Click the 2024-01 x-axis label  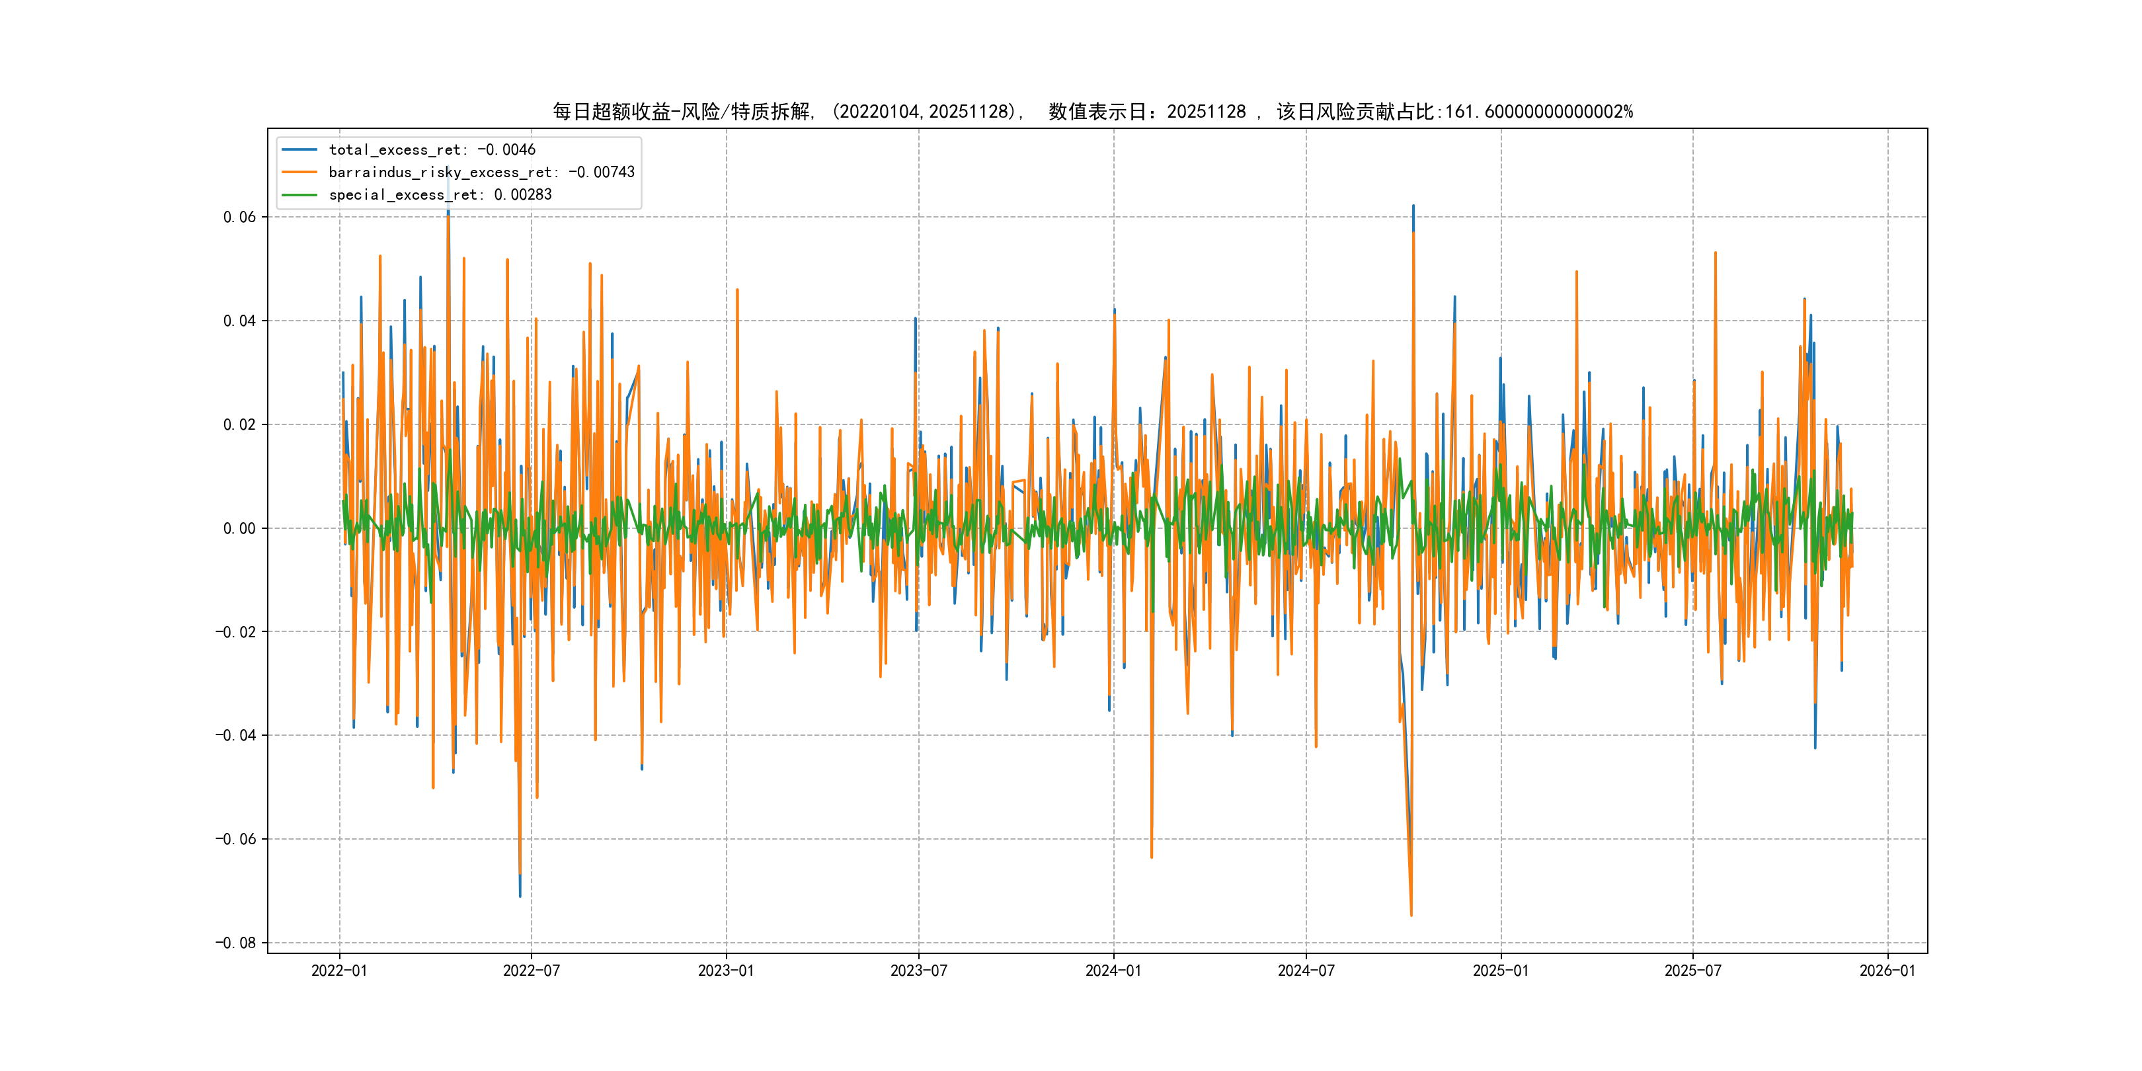coord(1113,971)
